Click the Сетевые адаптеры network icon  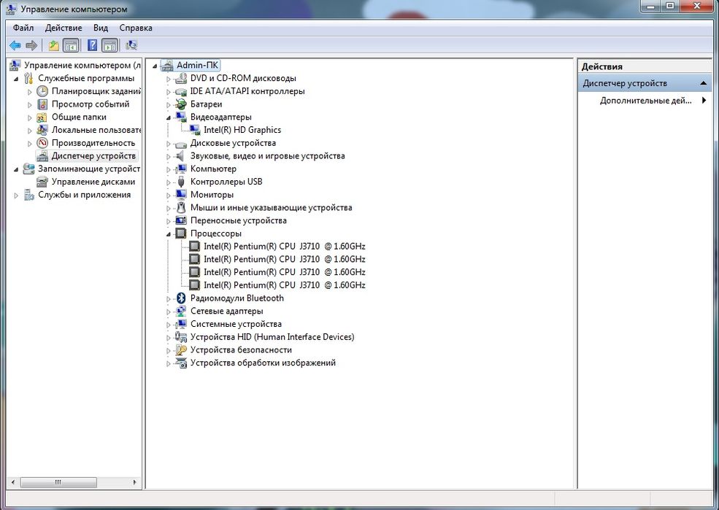point(181,311)
